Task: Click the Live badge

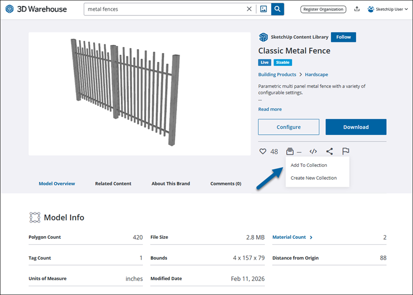Action: tap(264, 63)
